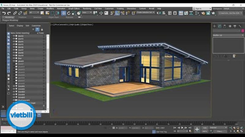245x137 pixels.
Task: Toggle the Layer Explorer toolbar icon
Action: click(x=175, y=13)
